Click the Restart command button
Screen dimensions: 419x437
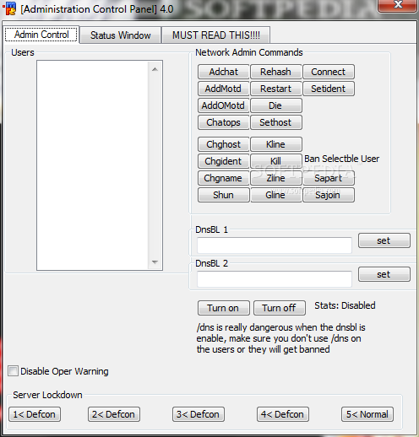click(275, 89)
